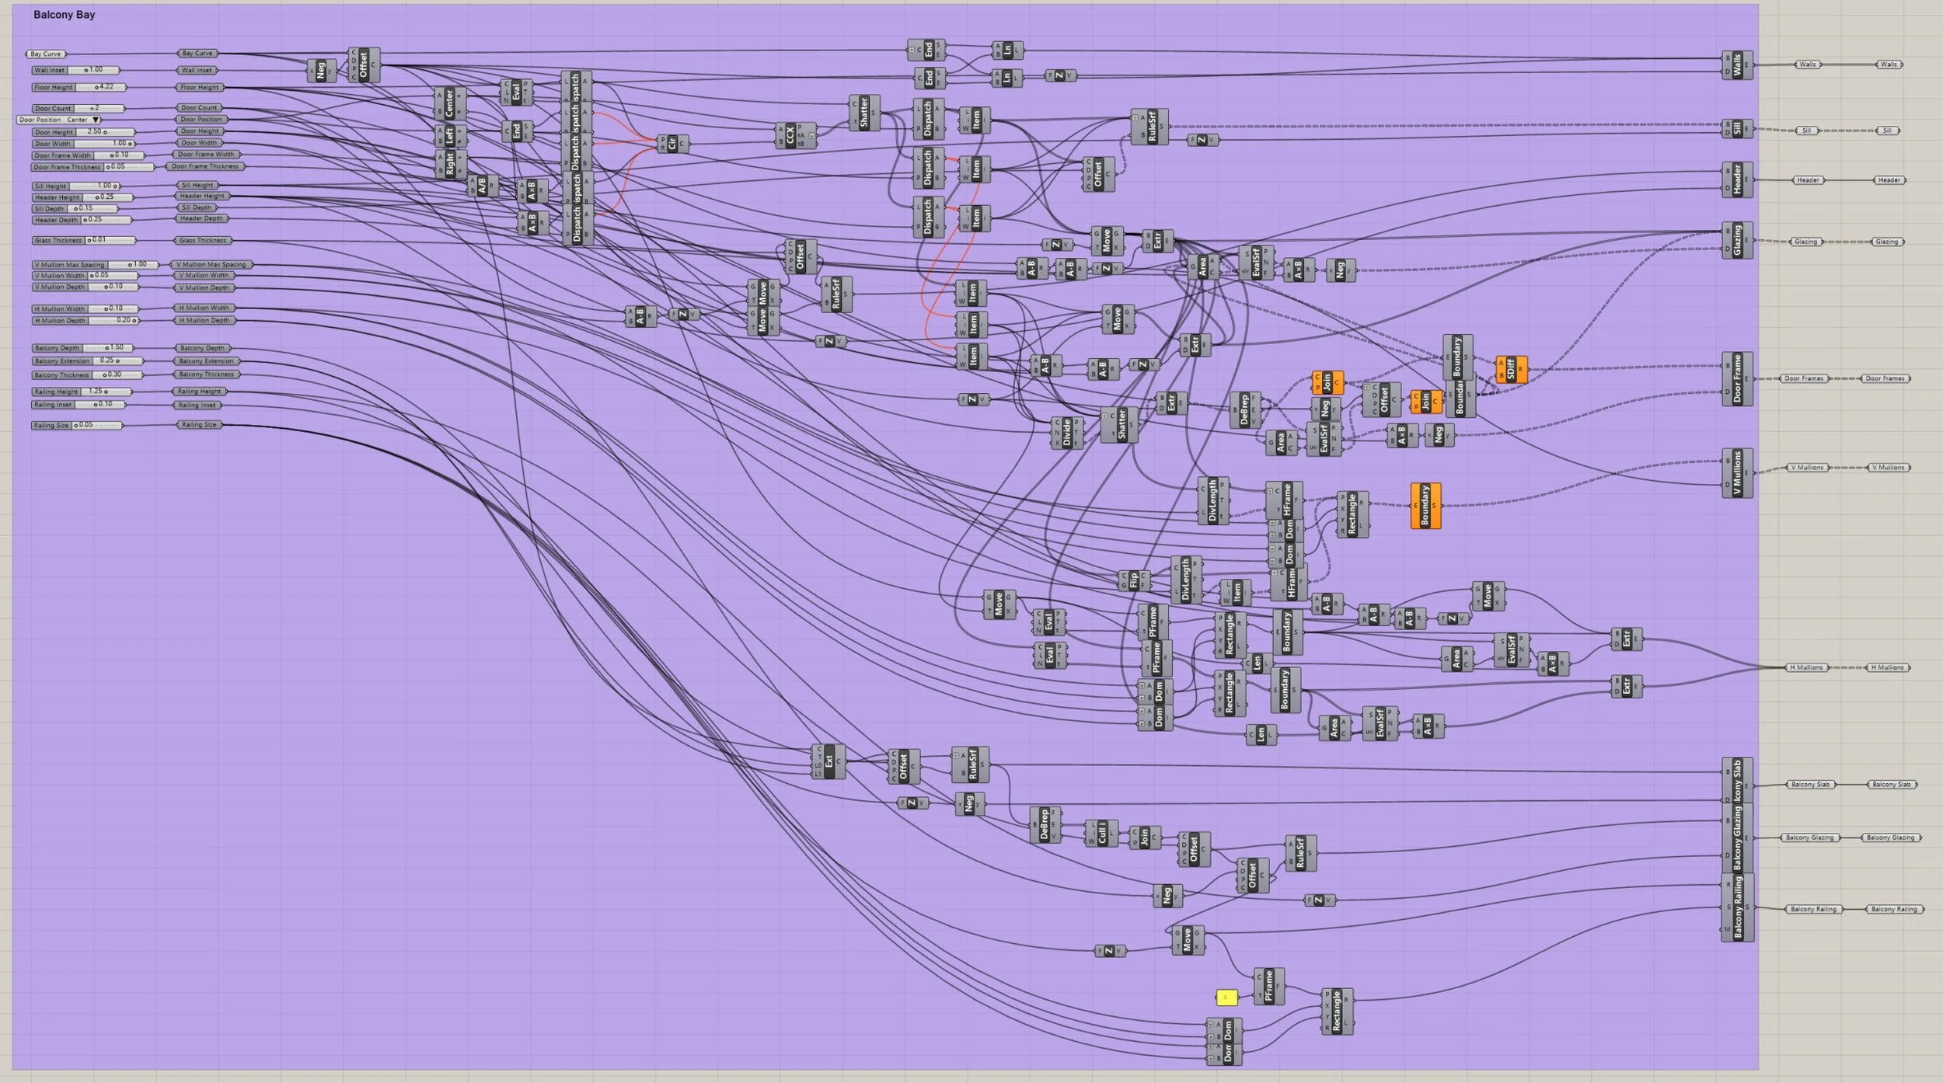Click the Door Frame Thickness slider
Viewport: 1943px width, 1083px height.
92,167
